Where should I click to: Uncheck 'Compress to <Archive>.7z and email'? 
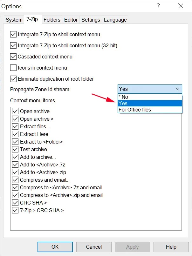coord(15,188)
